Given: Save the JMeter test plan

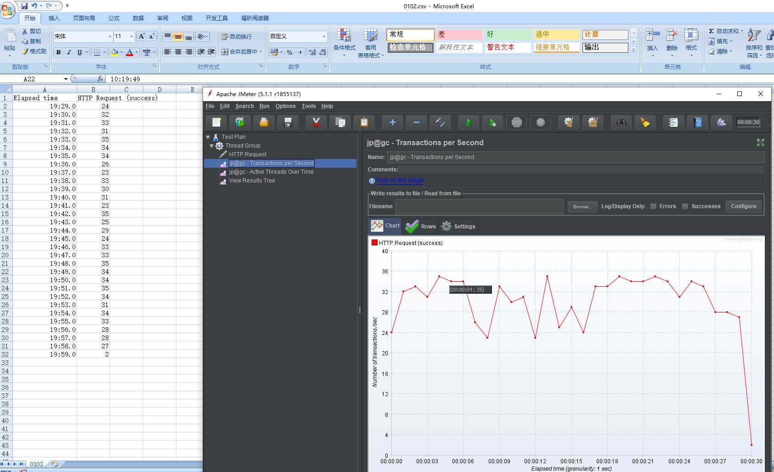Looking at the screenshot, I should (x=288, y=122).
